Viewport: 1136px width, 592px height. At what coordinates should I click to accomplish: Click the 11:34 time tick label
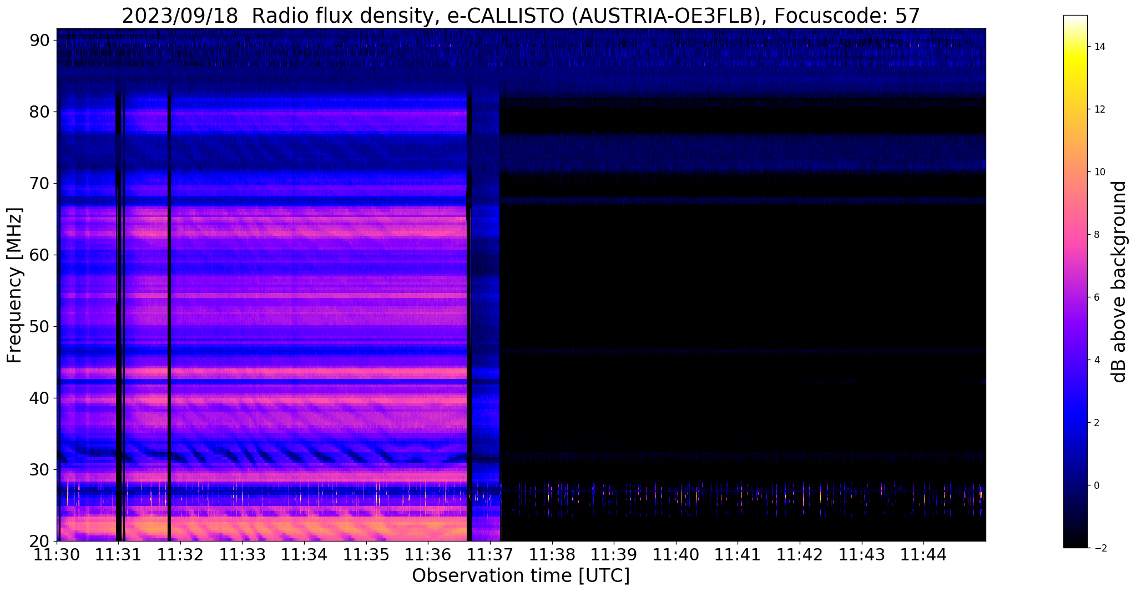click(x=304, y=555)
